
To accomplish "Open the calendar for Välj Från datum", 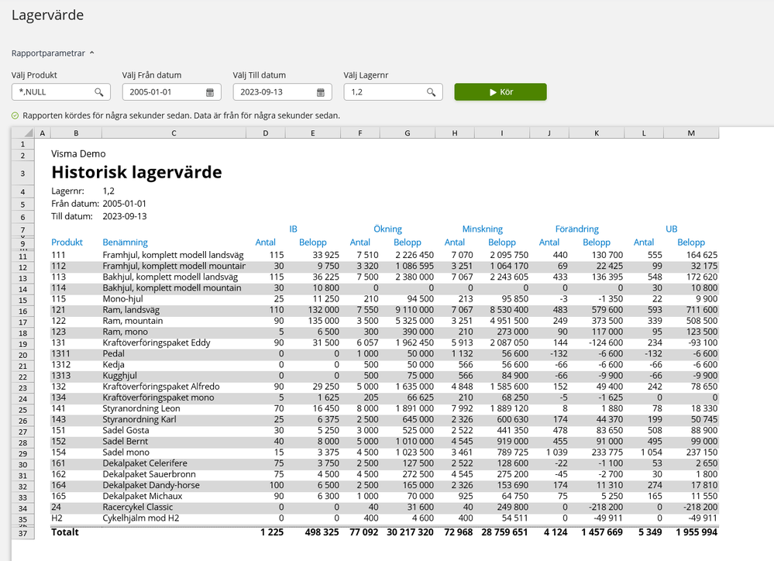I will click(x=210, y=92).
